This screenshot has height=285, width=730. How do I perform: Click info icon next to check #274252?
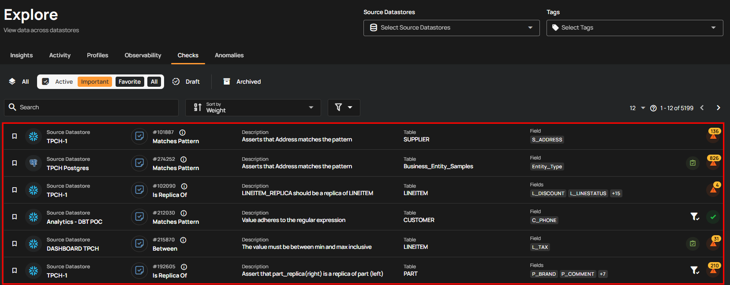[x=183, y=159]
